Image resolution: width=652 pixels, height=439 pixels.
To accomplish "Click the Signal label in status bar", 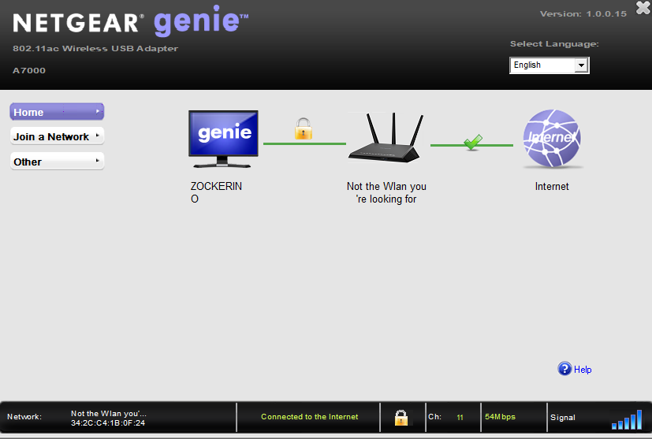I will click(563, 418).
